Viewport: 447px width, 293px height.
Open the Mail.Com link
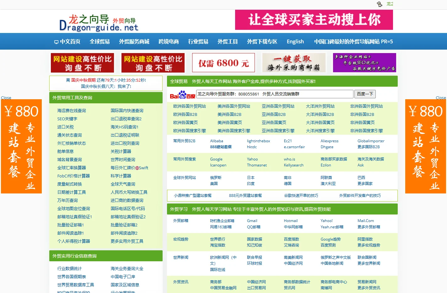tap(365, 221)
